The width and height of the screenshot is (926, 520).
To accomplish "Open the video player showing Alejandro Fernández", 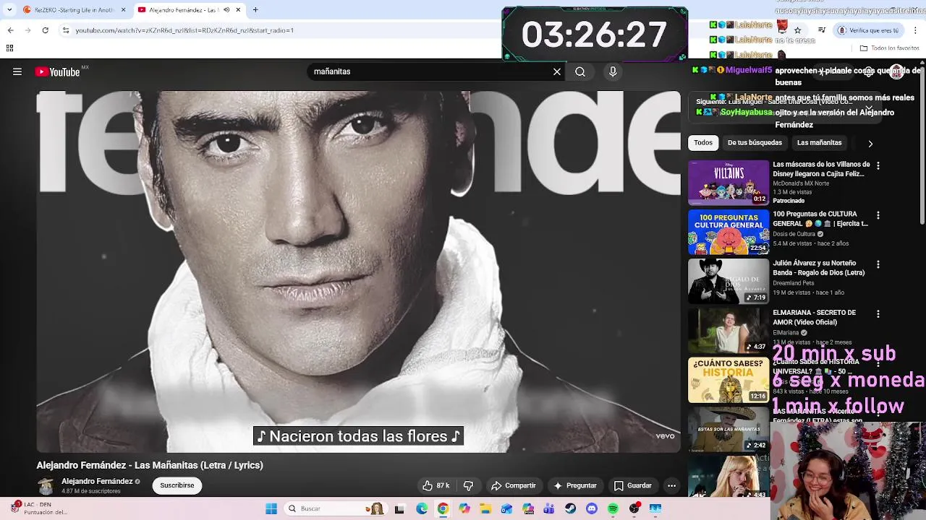I will 358,272.
